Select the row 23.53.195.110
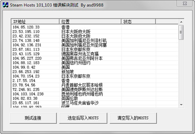The height and width of the screenshot is (134, 195). point(95,31)
